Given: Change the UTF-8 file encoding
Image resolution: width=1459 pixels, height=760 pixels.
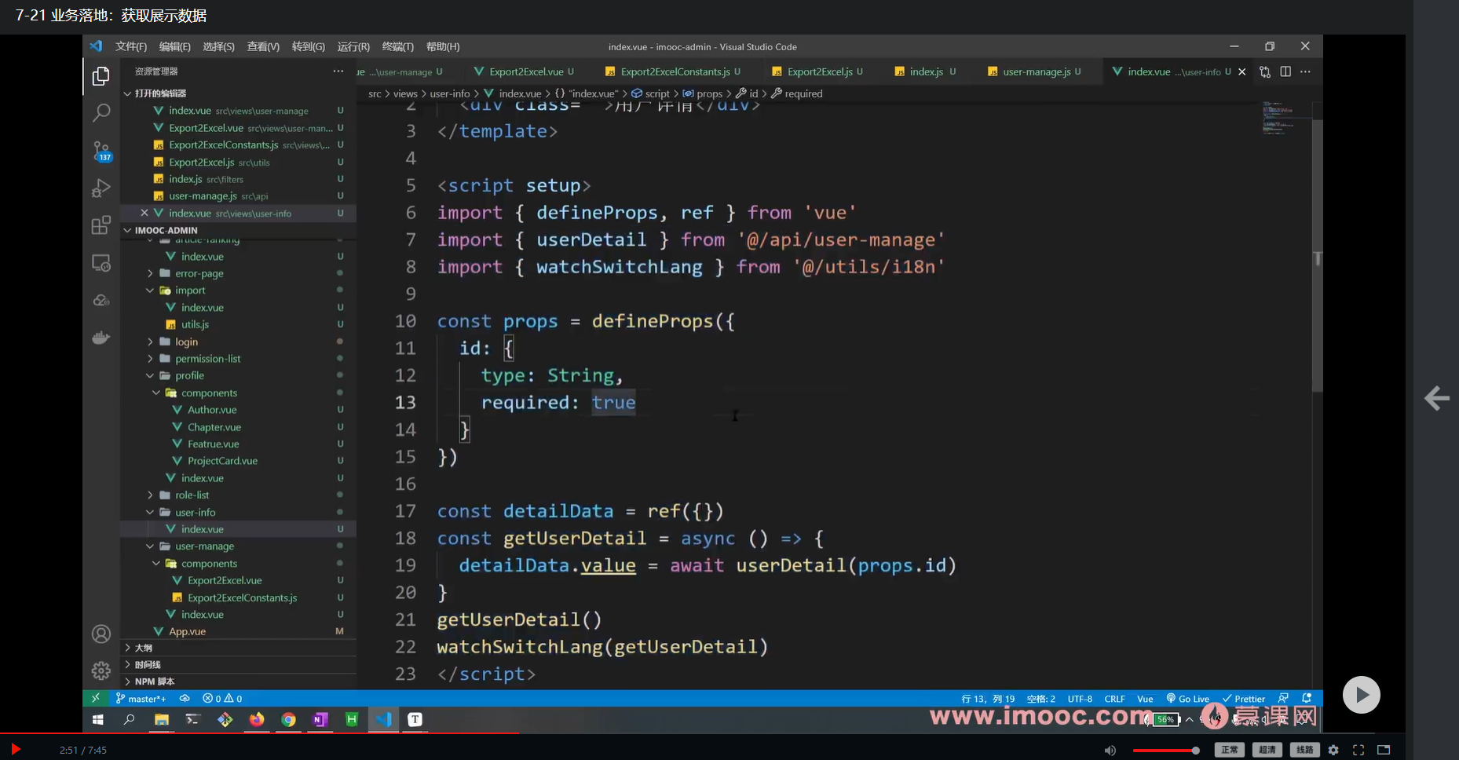Looking at the screenshot, I should [x=1080, y=698].
